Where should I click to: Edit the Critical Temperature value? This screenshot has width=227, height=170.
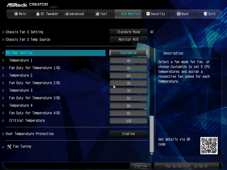pyautogui.click(x=128, y=121)
